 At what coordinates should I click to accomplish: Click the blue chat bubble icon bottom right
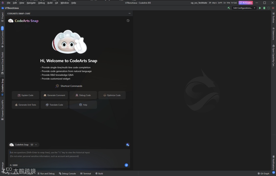coord(273,172)
